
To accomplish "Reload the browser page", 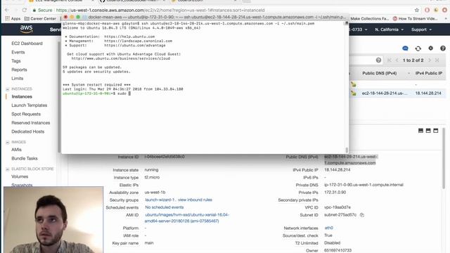I will (25, 10).
